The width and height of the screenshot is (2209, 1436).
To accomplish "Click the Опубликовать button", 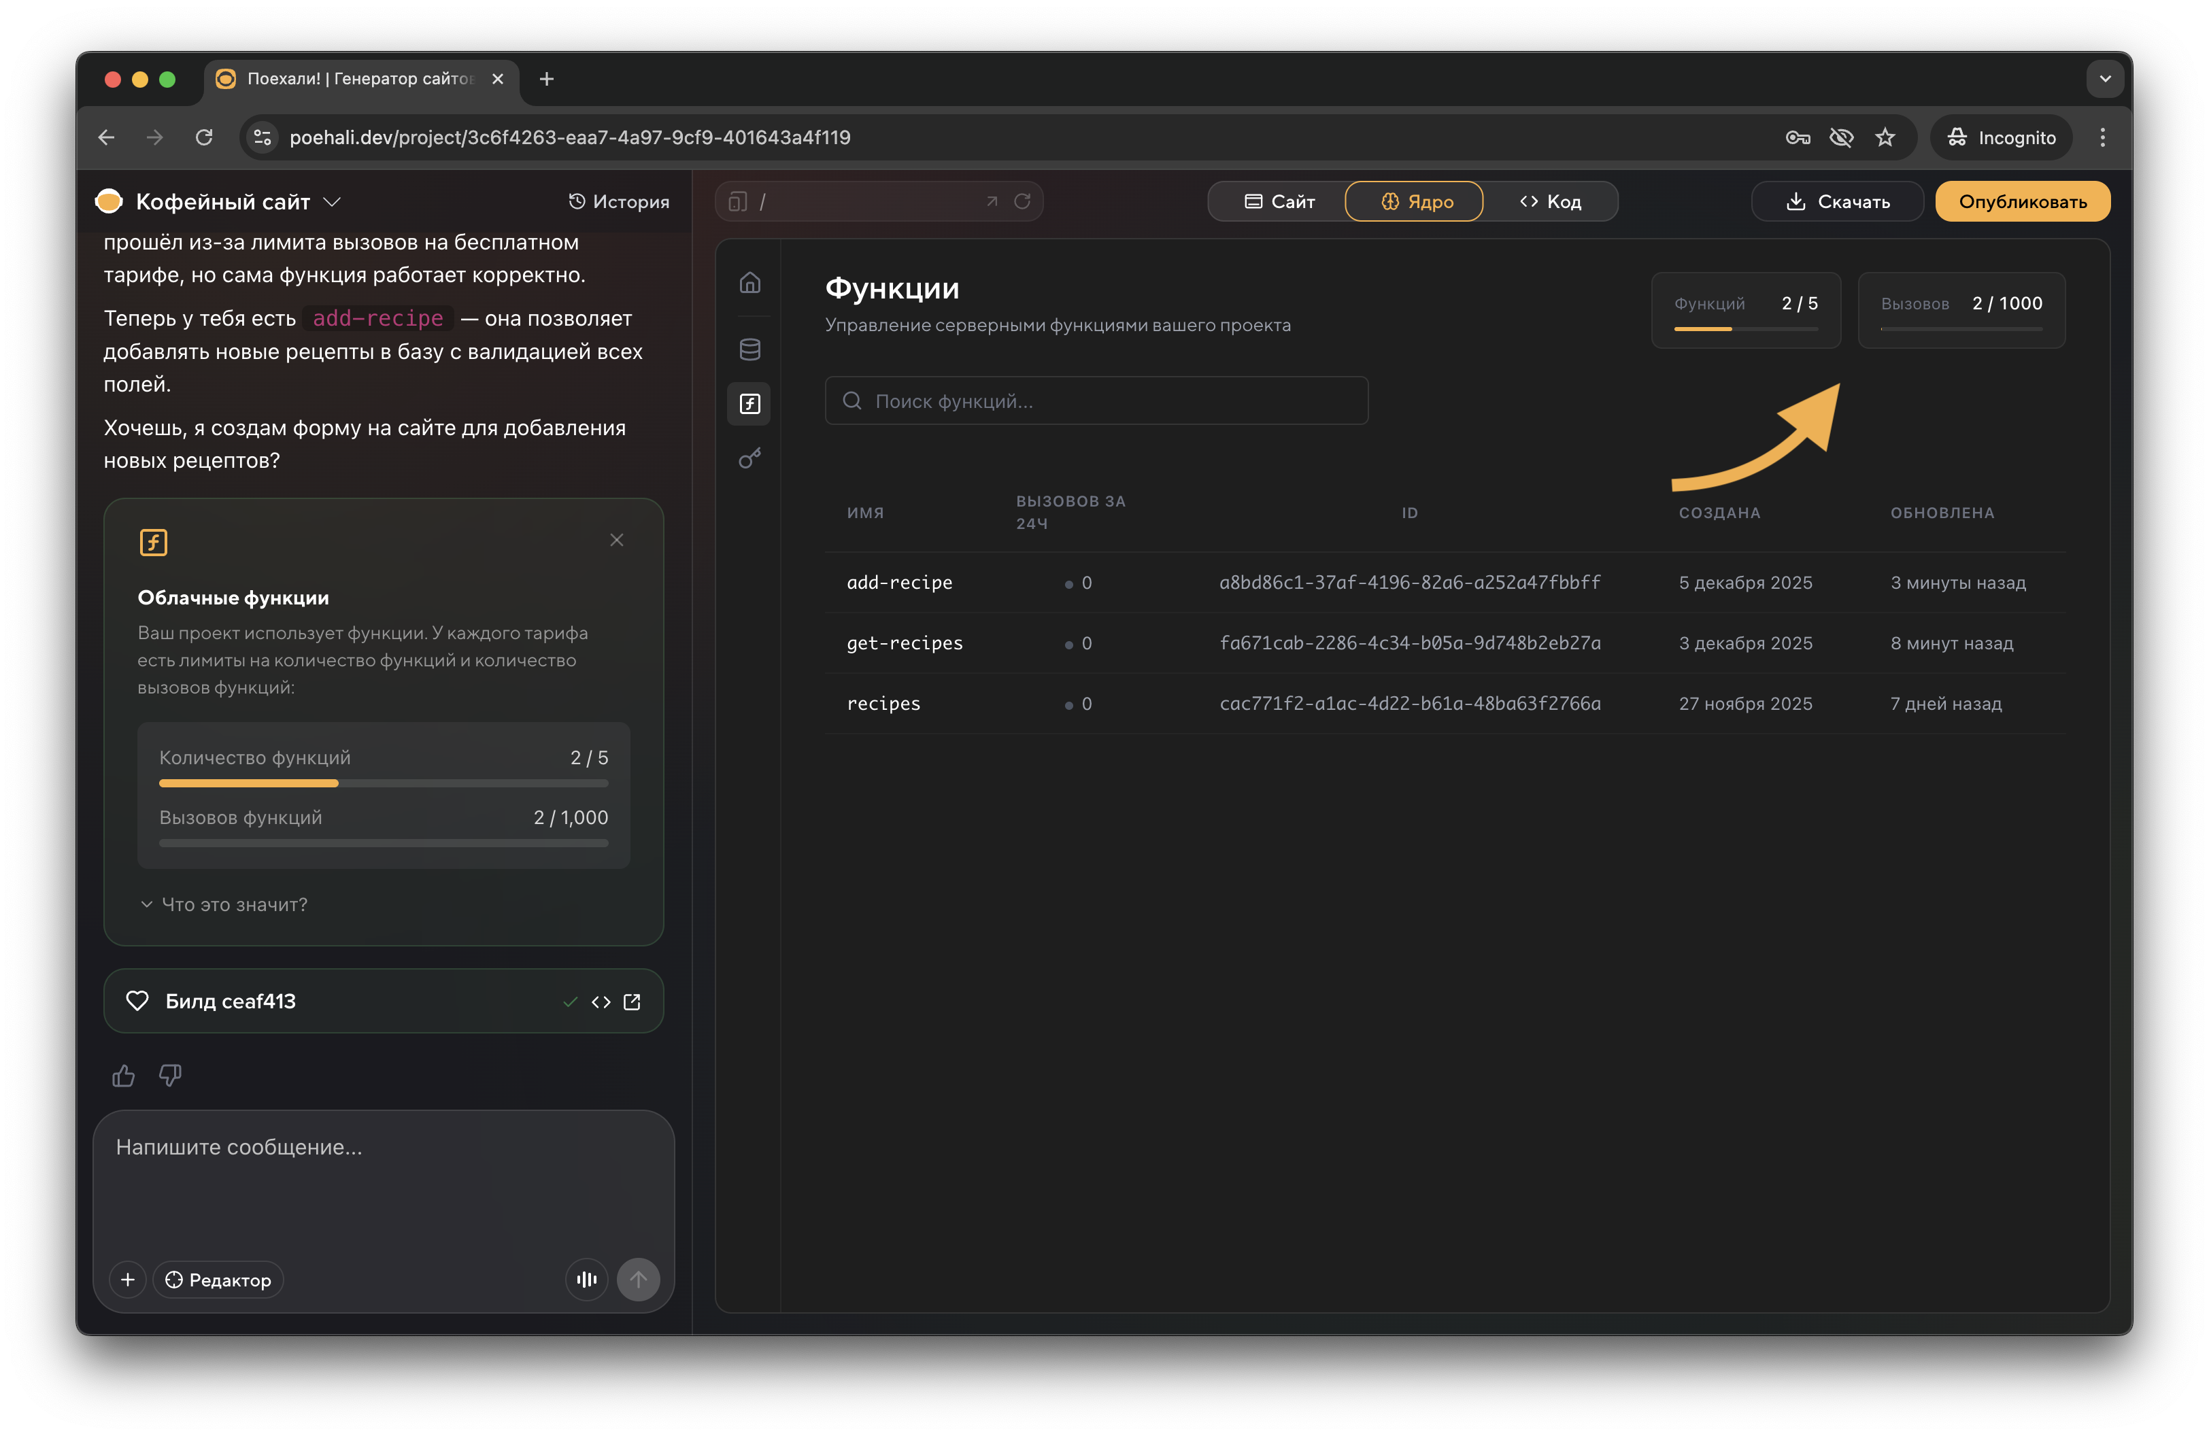I will (2021, 201).
